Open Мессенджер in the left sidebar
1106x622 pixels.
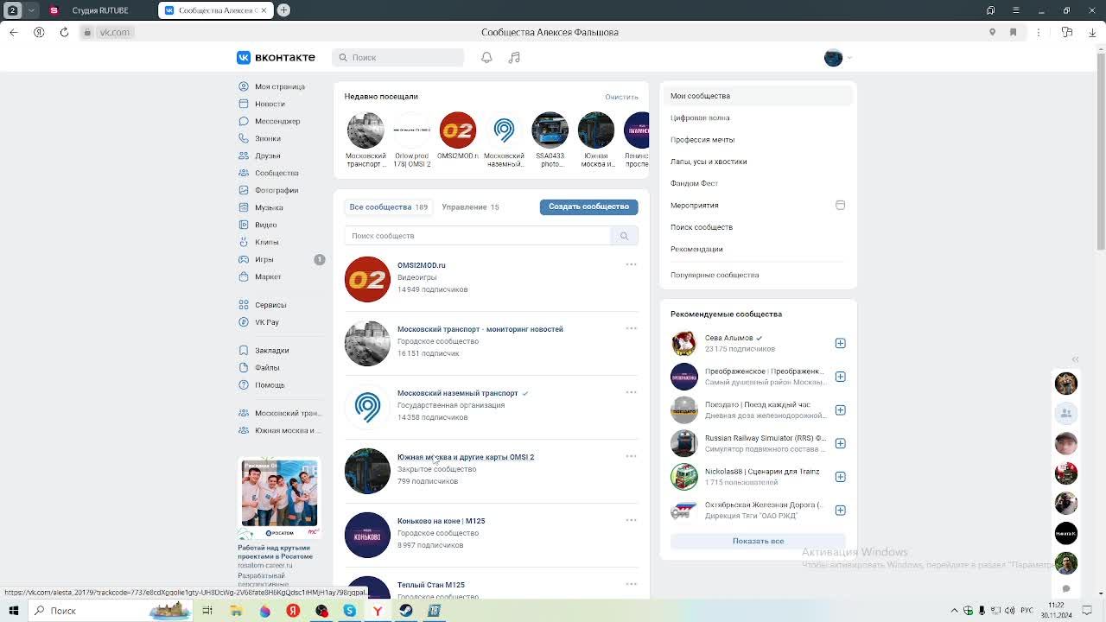point(277,121)
